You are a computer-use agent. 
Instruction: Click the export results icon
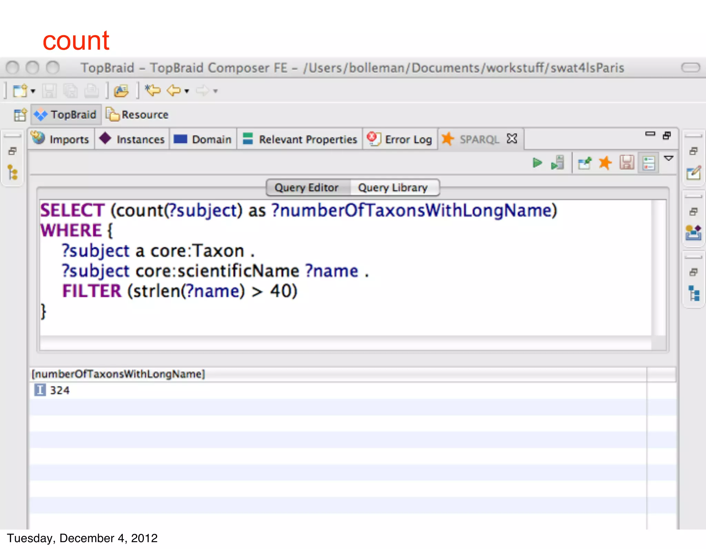click(585, 163)
